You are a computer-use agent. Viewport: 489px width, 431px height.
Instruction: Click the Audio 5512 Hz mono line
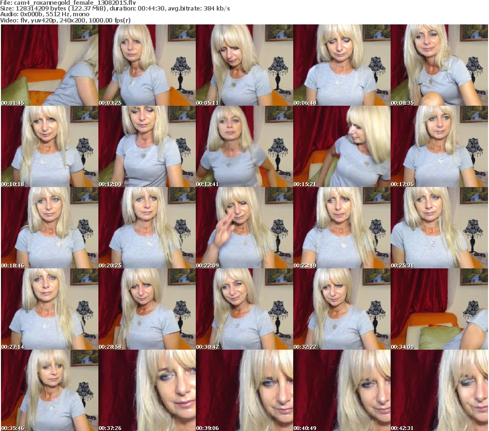(x=45, y=14)
